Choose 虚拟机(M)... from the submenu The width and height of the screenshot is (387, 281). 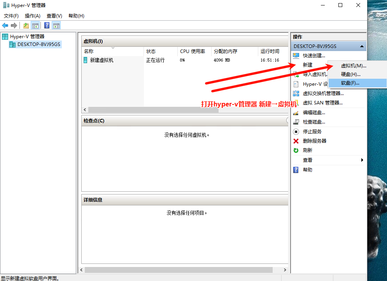[x=357, y=66]
